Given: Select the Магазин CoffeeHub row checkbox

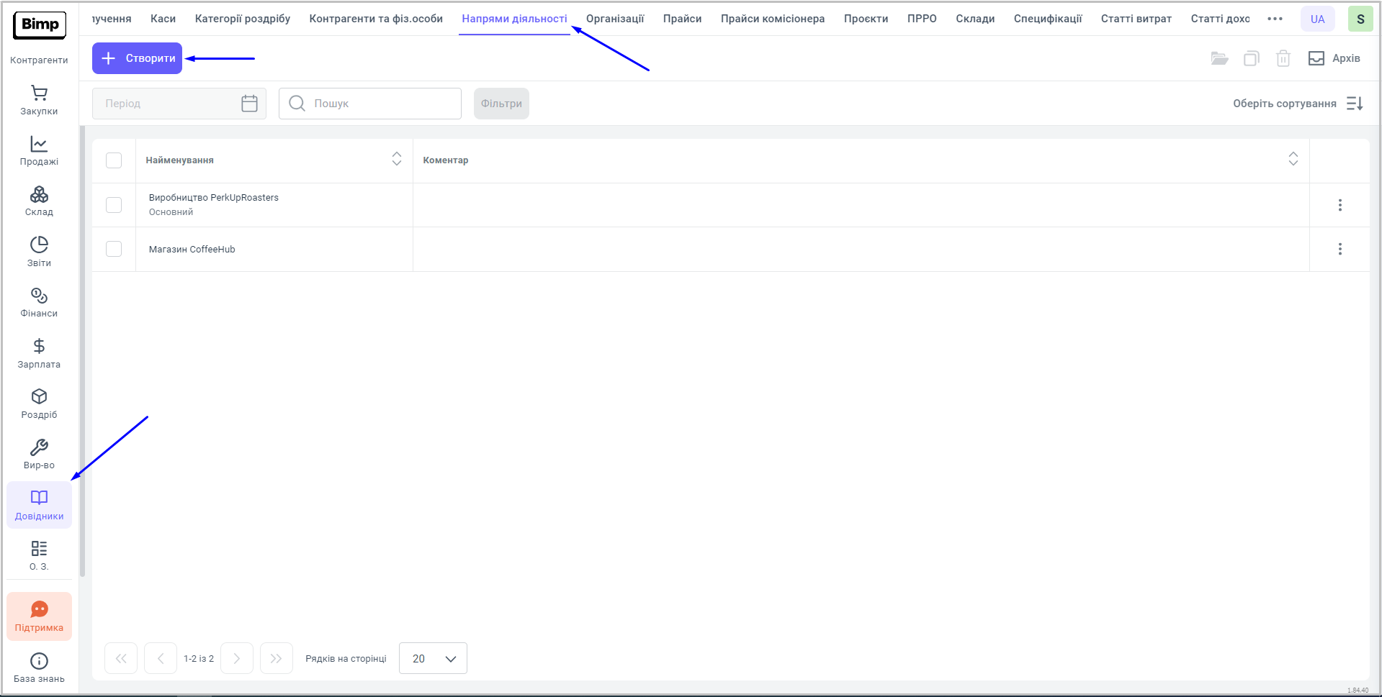Looking at the screenshot, I should [114, 249].
